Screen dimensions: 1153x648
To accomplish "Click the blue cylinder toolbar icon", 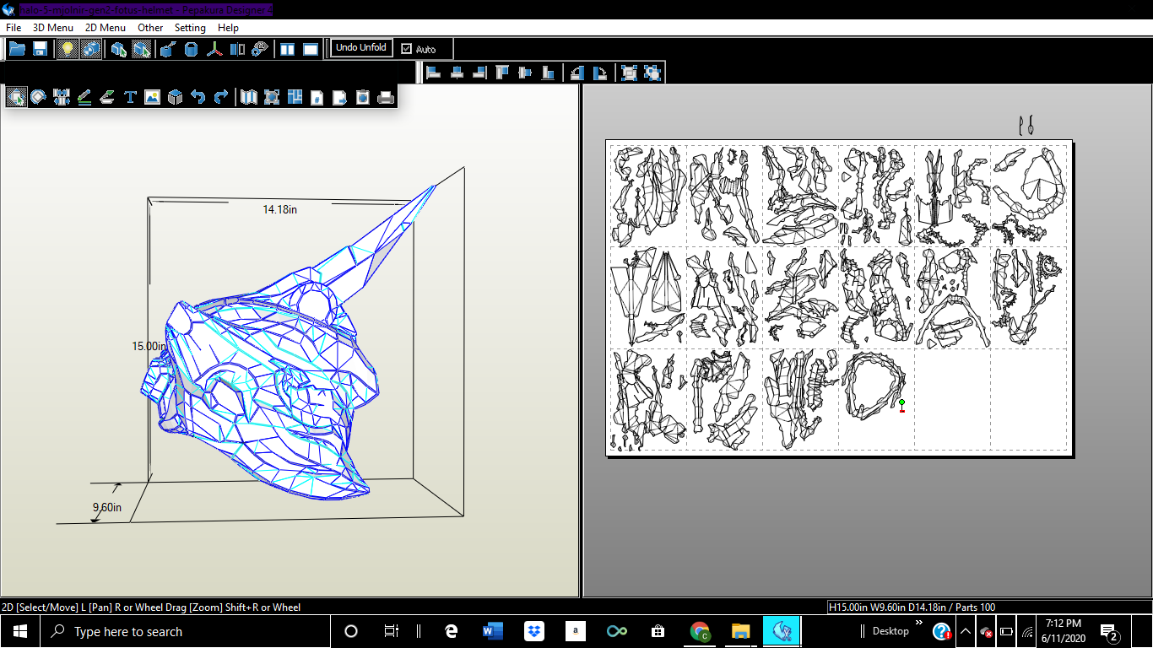I will tap(192, 49).
